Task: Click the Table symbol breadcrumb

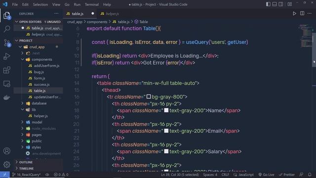Action: click(x=141, y=22)
